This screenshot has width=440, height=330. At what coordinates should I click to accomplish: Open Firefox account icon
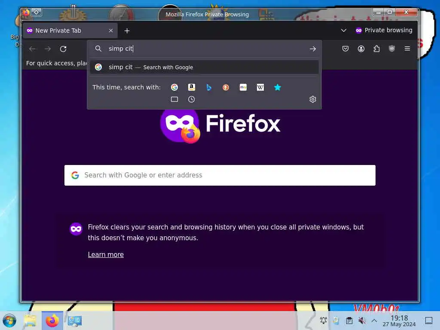(361, 49)
